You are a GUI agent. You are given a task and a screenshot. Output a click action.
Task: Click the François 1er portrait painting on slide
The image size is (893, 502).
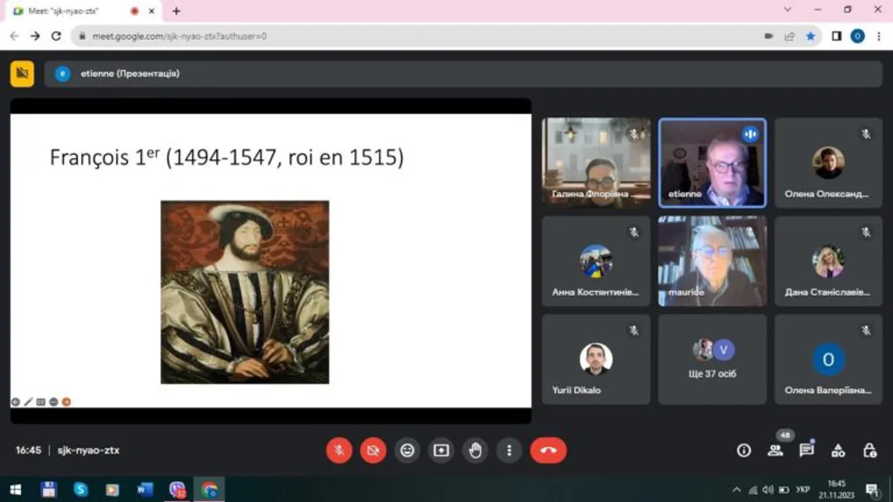pyautogui.click(x=245, y=292)
